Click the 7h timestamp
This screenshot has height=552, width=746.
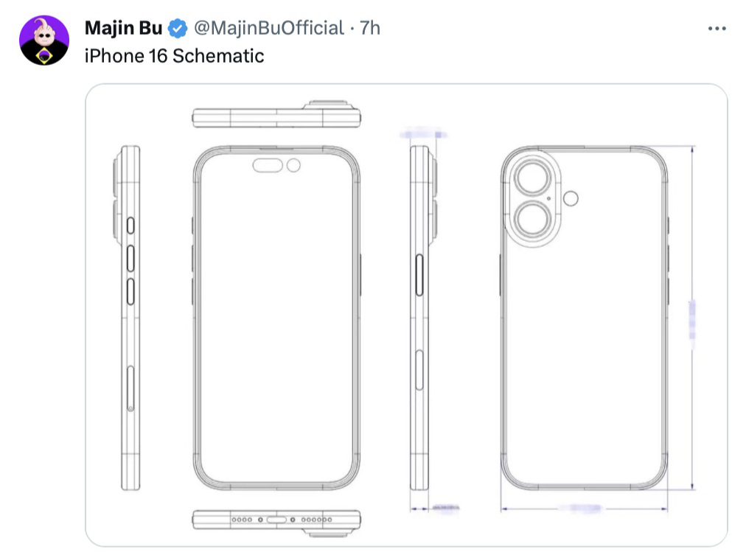[369, 28]
